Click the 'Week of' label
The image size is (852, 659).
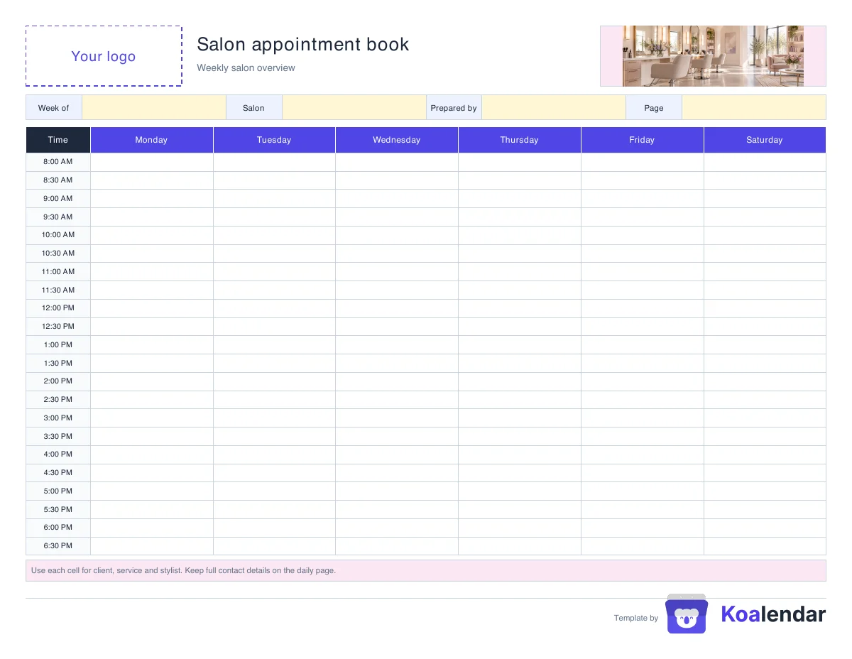[x=54, y=108]
